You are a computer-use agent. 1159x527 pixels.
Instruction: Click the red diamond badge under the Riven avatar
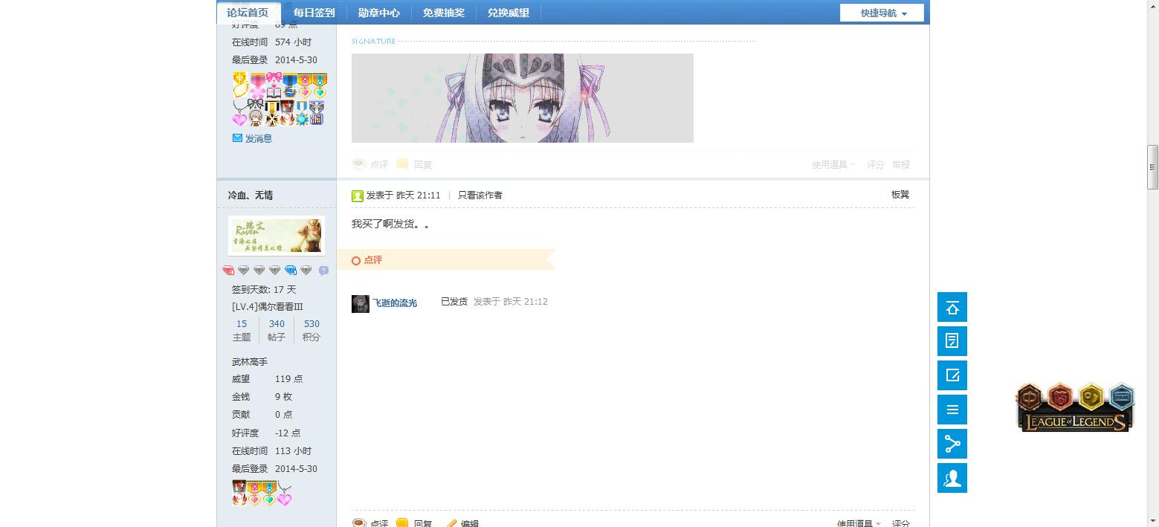(228, 271)
